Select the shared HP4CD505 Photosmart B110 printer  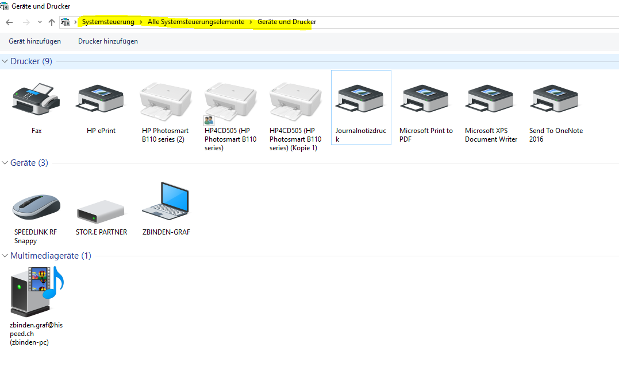230,101
